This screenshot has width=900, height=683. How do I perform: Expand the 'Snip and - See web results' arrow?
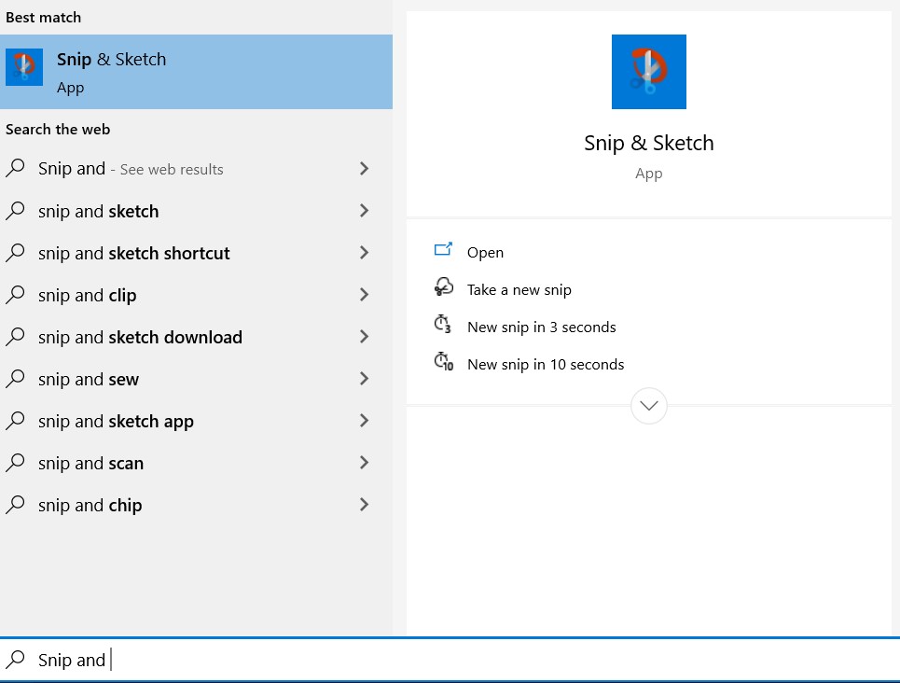(x=364, y=169)
